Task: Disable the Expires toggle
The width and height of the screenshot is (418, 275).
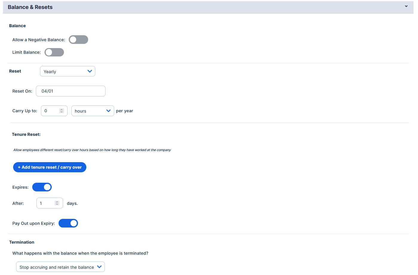Action: tap(42, 187)
